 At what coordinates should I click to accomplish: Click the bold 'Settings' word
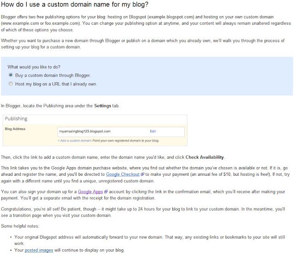(x=102, y=106)
